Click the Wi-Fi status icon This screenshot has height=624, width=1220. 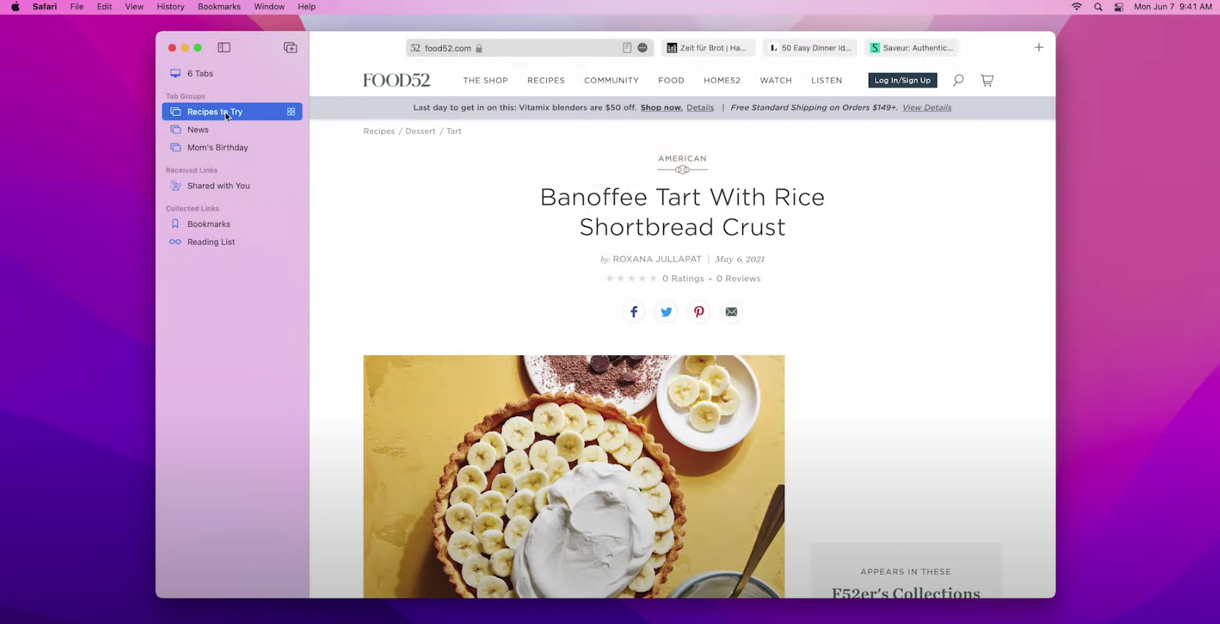coord(1076,6)
